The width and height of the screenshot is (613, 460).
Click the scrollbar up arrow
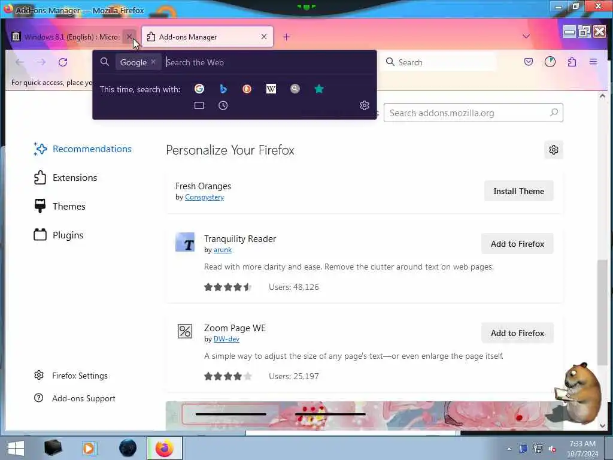(602, 96)
